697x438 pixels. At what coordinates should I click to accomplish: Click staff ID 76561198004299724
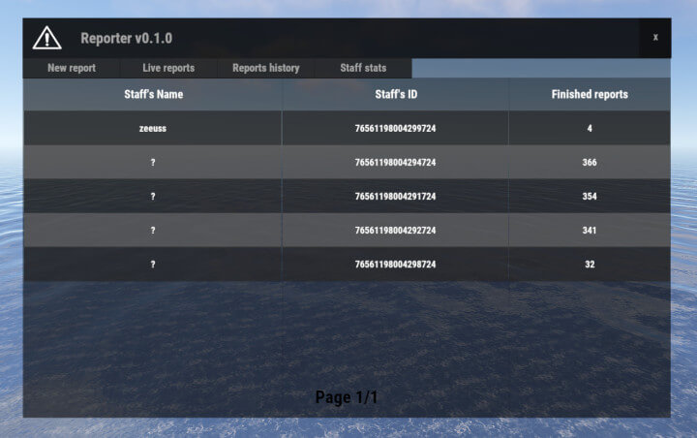click(x=395, y=128)
